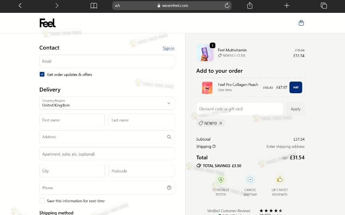The image size is (345, 215).
Task: Click the Total £31.54 amount
Action: coord(297,158)
